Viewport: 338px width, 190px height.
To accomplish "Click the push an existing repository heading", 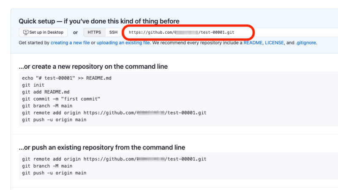I will point(102,147).
